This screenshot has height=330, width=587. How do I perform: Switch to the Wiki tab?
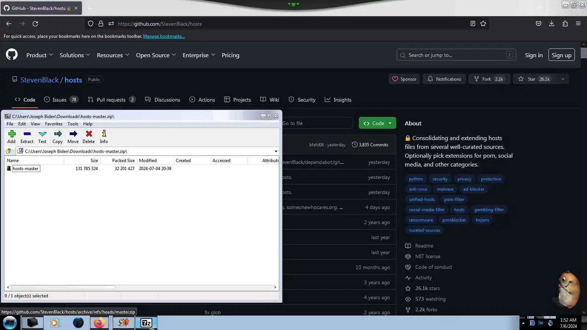pos(270,100)
